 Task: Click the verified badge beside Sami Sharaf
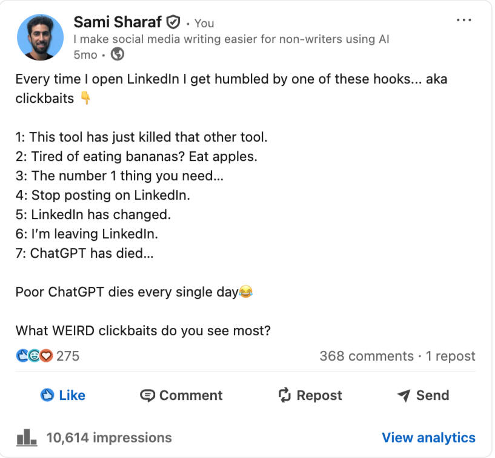click(173, 22)
